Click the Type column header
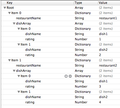Image resolution: width=120 pixels, height=108 pixels. click(x=86, y=3)
